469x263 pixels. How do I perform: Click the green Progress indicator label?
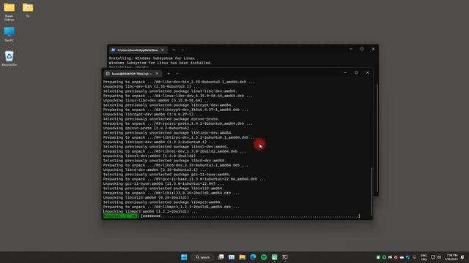point(120,216)
